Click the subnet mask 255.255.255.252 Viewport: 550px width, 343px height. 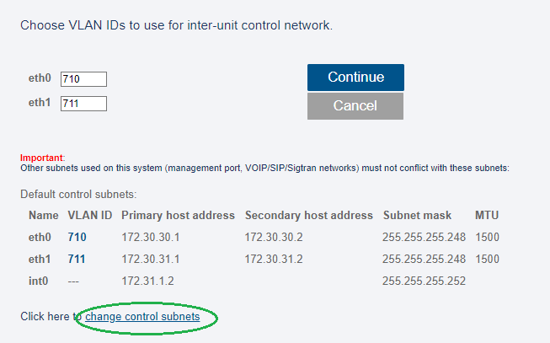425,281
